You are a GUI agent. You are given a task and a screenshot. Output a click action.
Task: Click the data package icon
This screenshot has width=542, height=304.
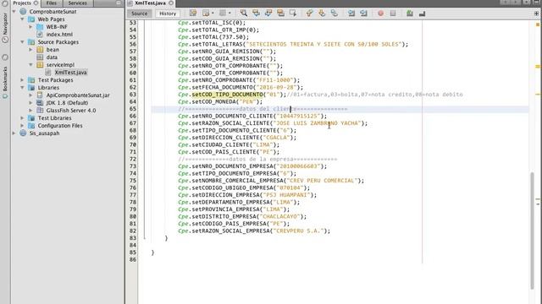40,57
